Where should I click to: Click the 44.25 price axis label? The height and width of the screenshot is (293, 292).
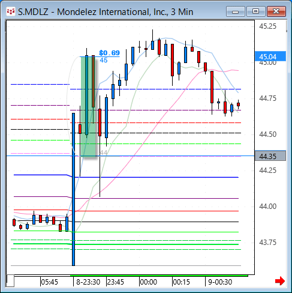point(267,171)
